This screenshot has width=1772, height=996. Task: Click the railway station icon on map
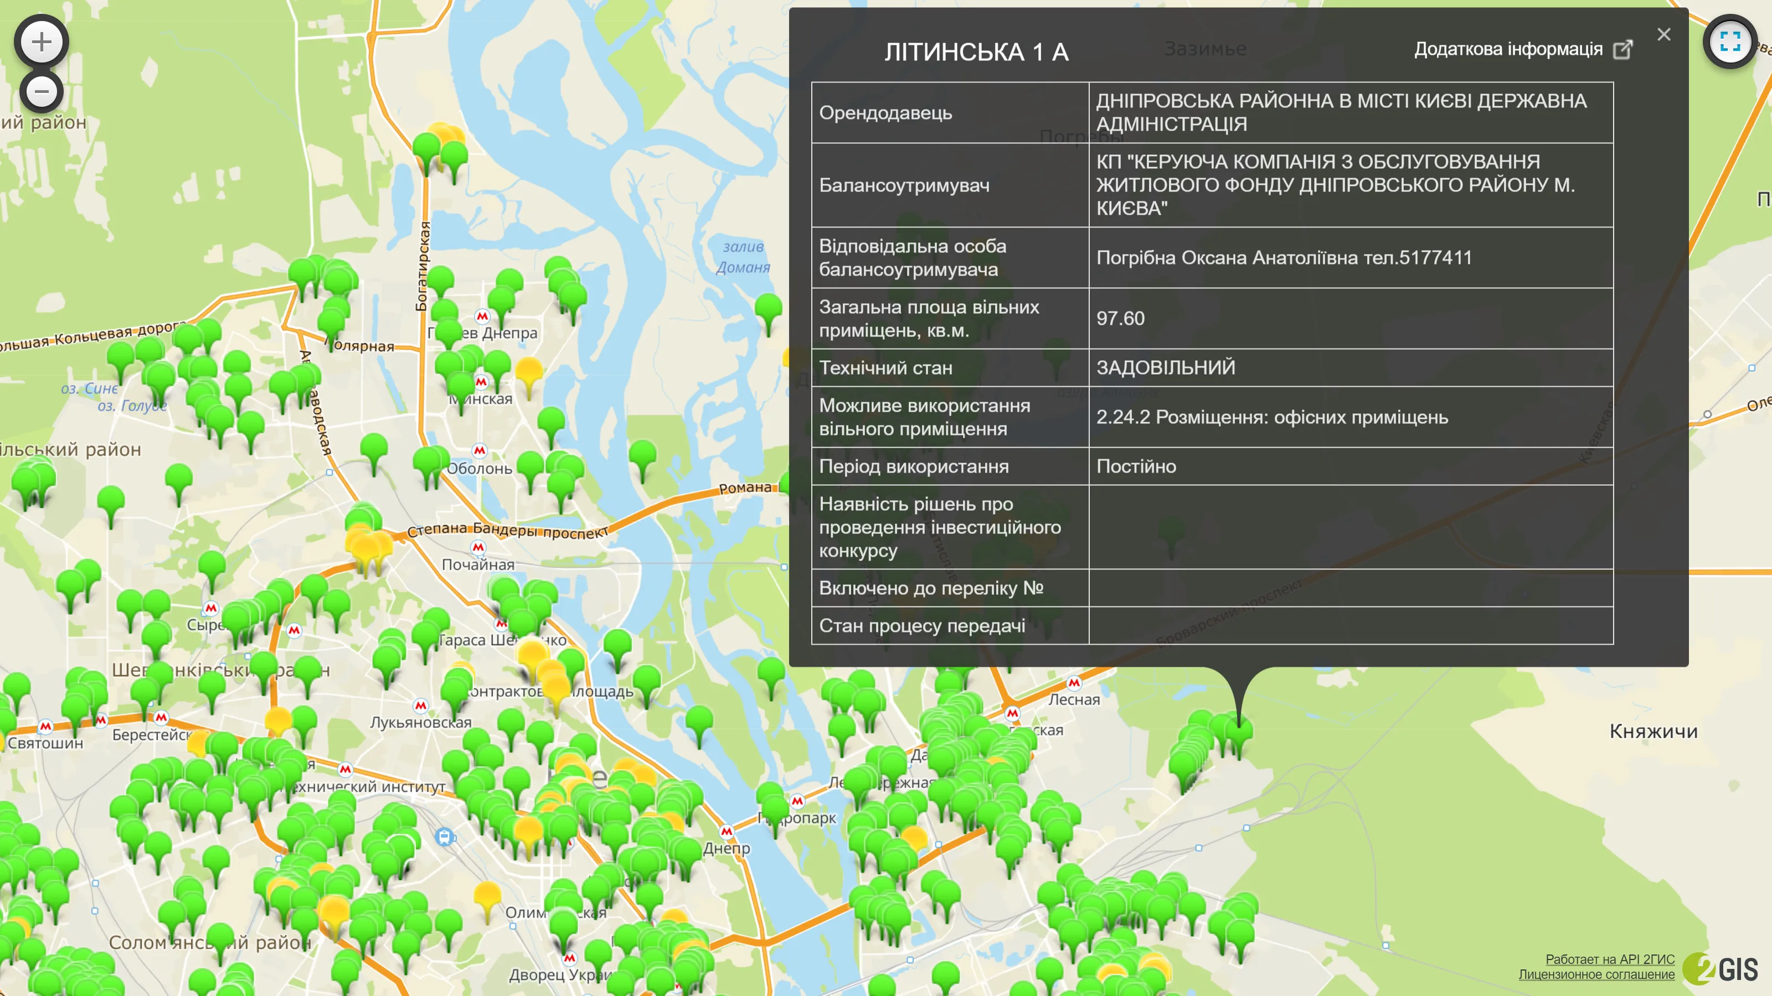tap(444, 837)
